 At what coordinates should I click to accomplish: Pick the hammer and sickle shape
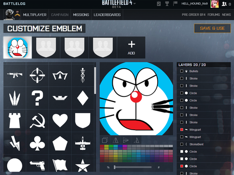[37, 120]
